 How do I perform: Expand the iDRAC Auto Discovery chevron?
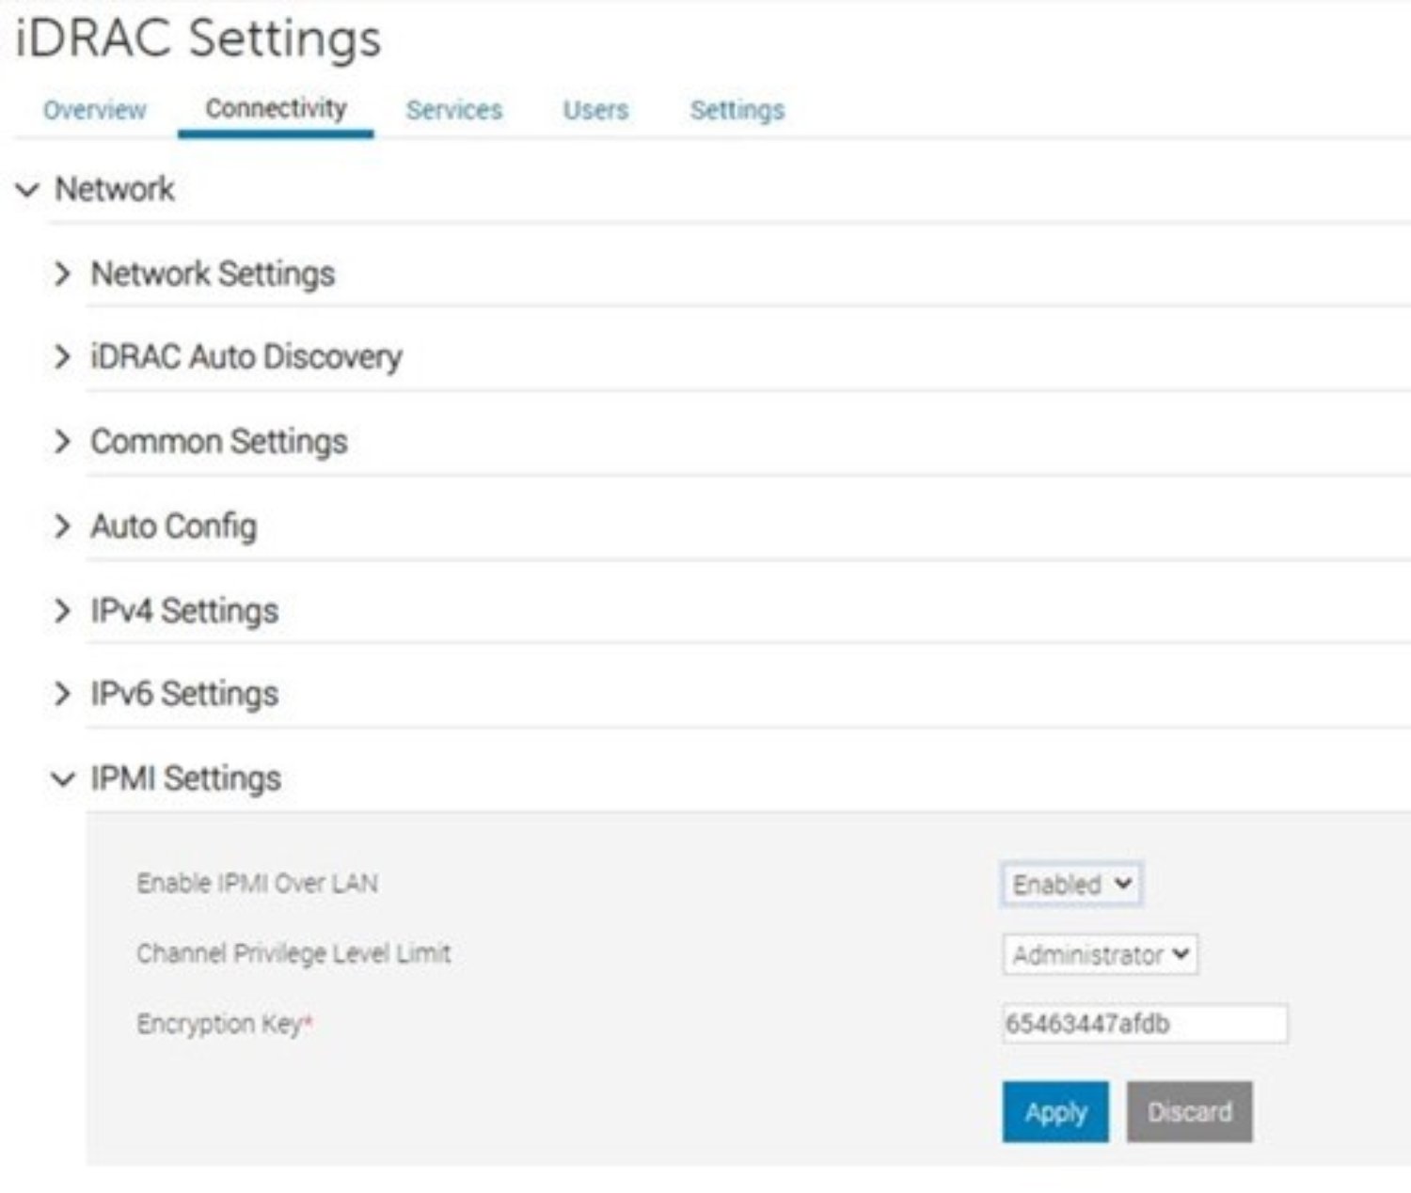tap(62, 357)
